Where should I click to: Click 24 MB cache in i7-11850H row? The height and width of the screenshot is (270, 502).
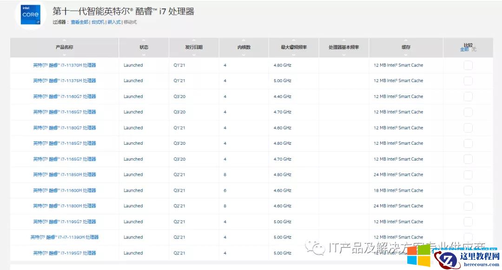tap(398, 175)
